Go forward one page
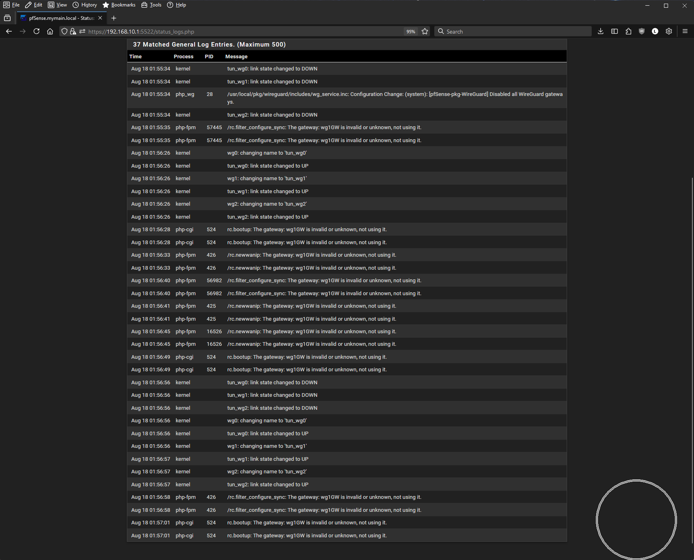 click(x=23, y=31)
